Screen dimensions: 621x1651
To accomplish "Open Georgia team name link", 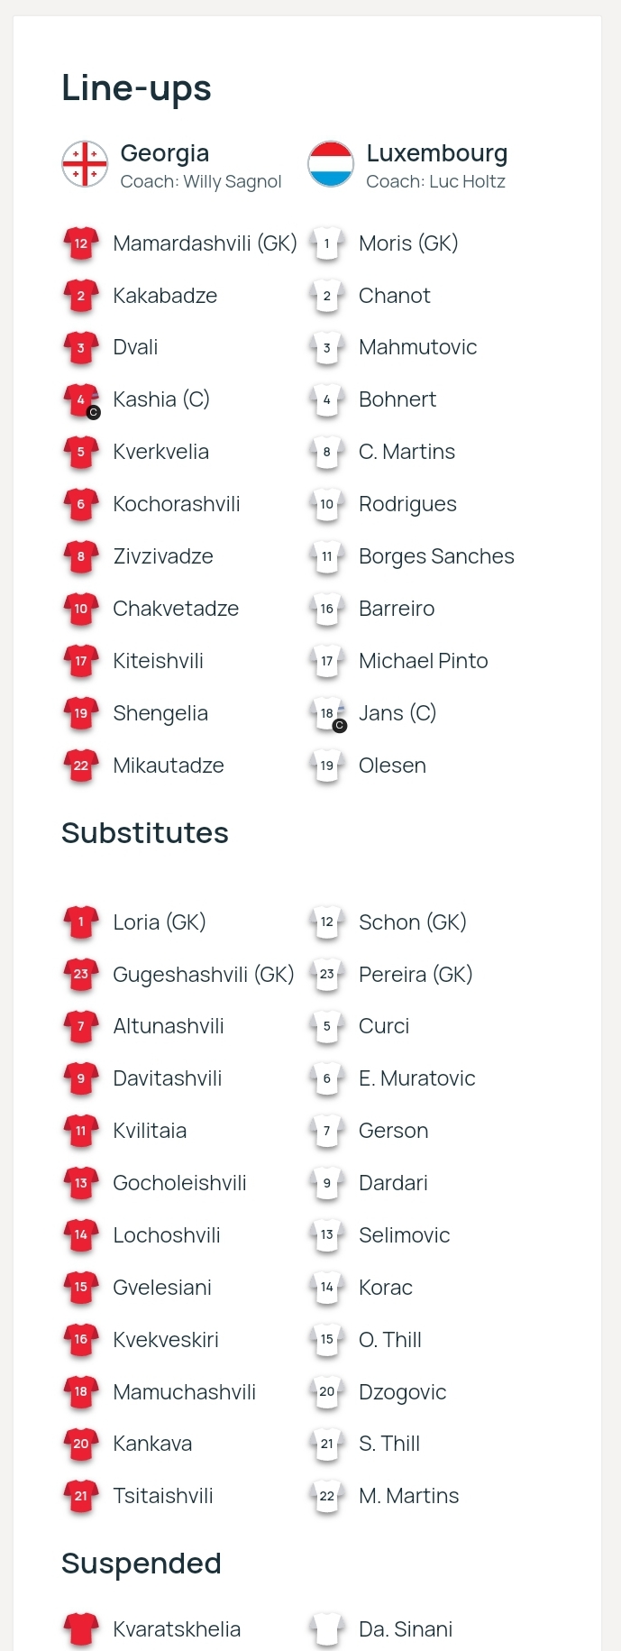I will (x=165, y=153).
